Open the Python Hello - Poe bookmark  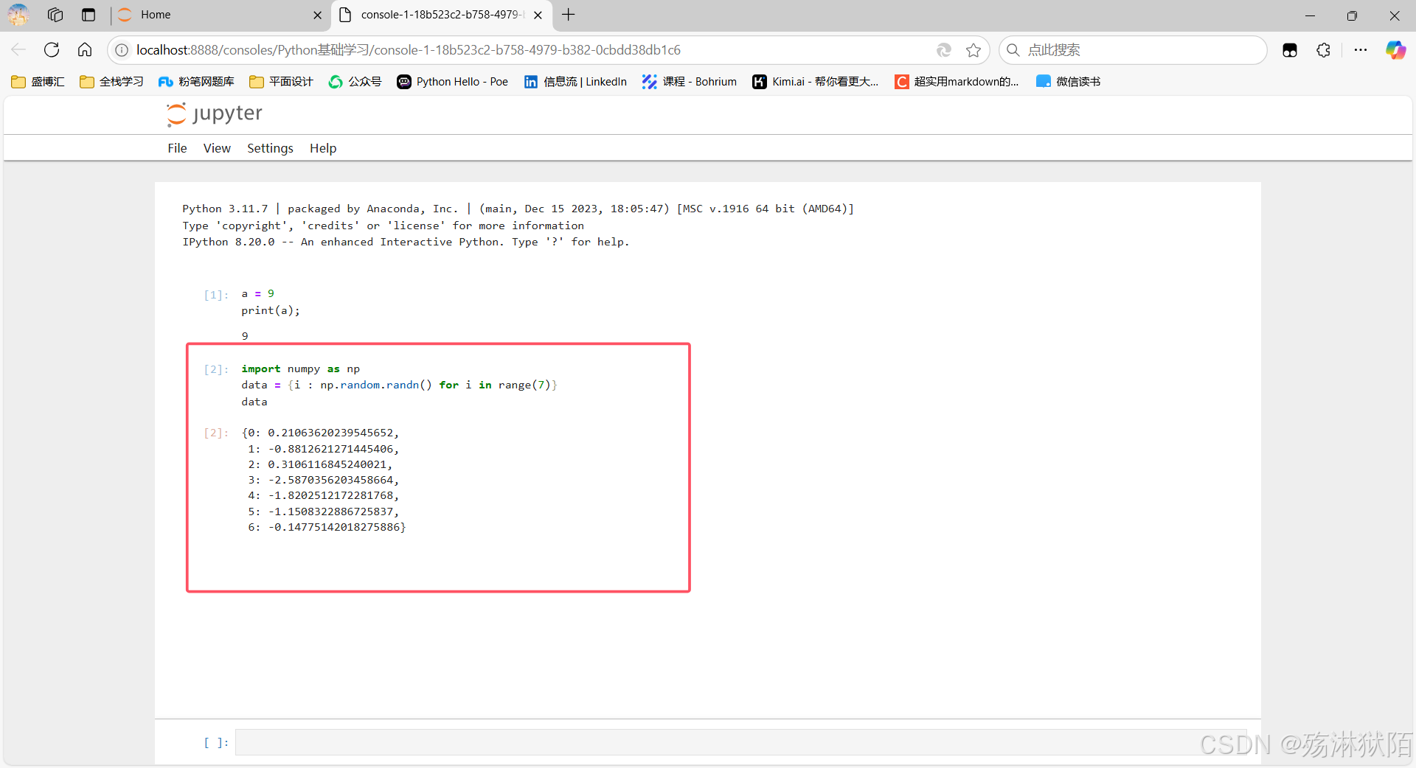tap(452, 82)
